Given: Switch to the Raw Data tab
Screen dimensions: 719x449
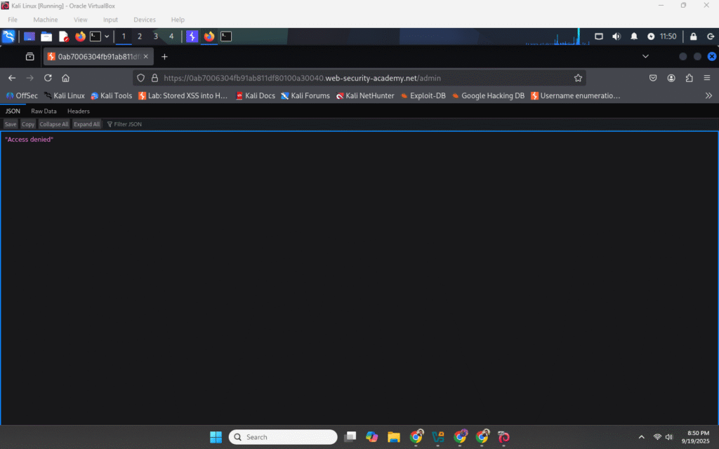Looking at the screenshot, I should point(44,111).
